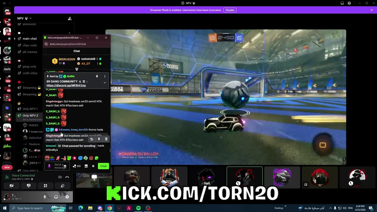Open the pinned message three-dot menu
This screenshot has height=212, width=377.
[105, 76]
